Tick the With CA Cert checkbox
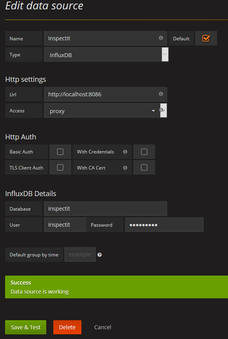This screenshot has height=339, width=228. pos(144,168)
